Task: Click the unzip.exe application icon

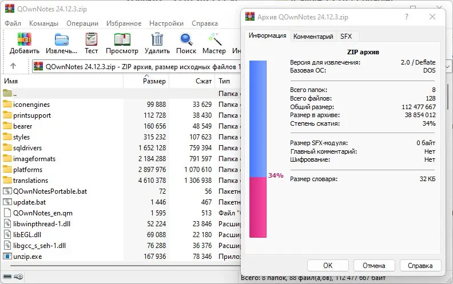Action: pyautogui.click(x=7, y=257)
